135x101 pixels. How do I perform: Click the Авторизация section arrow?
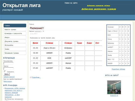(4, 58)
